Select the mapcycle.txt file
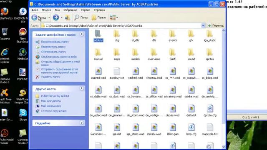Image resolution: width=267 pixels, height=150 pixels. click(210, 129)
